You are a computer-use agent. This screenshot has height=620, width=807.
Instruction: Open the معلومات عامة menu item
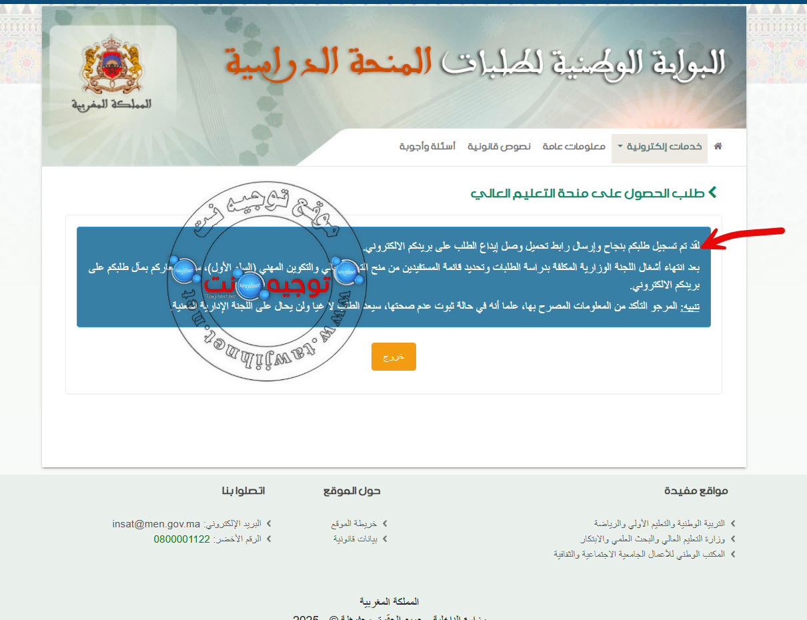pos(574,146)
